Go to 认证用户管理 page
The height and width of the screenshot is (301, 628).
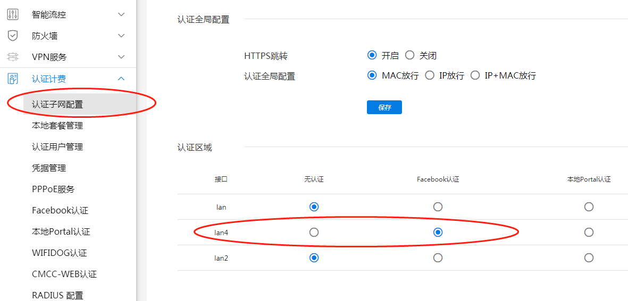pos(57,147)
